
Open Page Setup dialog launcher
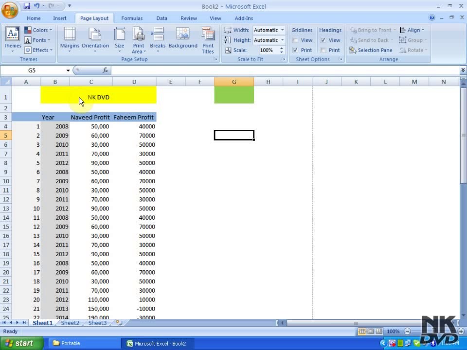point(216,59)
